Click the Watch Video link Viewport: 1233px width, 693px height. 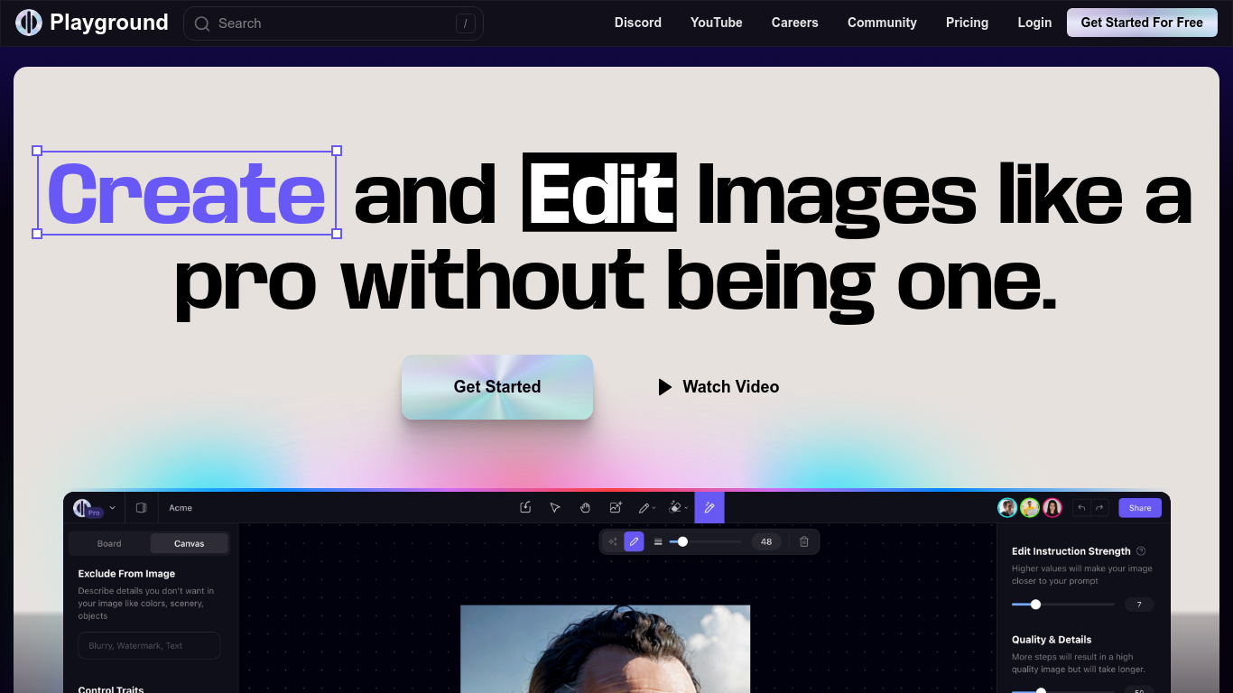(x=718, y=387)
